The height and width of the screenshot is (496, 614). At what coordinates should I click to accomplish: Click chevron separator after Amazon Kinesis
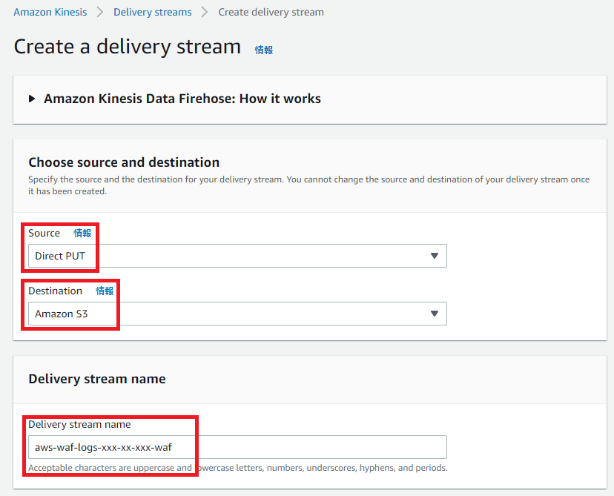coord(100,12)
